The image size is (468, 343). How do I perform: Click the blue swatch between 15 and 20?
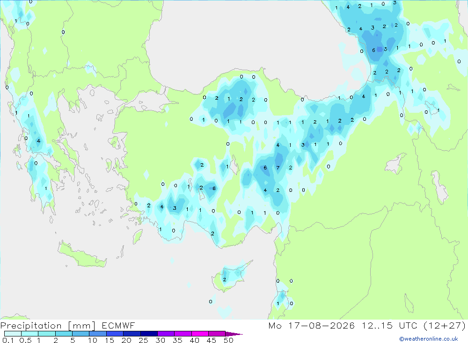click(x=115, y=334)
